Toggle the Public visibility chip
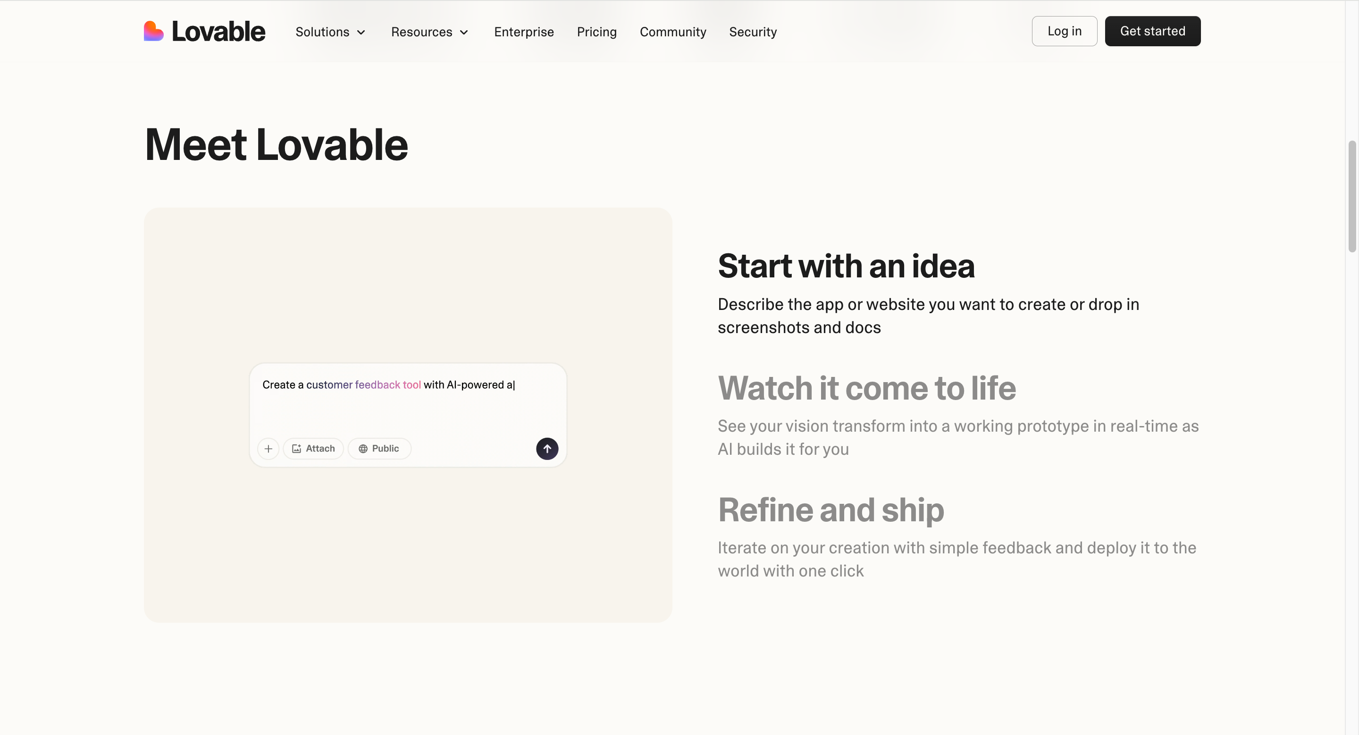This screenshot has width=1359, height=735. (x=379, y=449)
